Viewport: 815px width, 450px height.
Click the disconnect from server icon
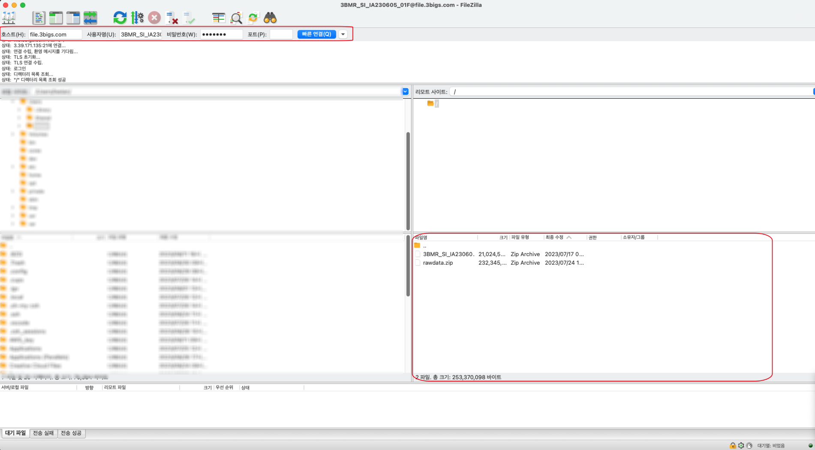tap(172, 18)
